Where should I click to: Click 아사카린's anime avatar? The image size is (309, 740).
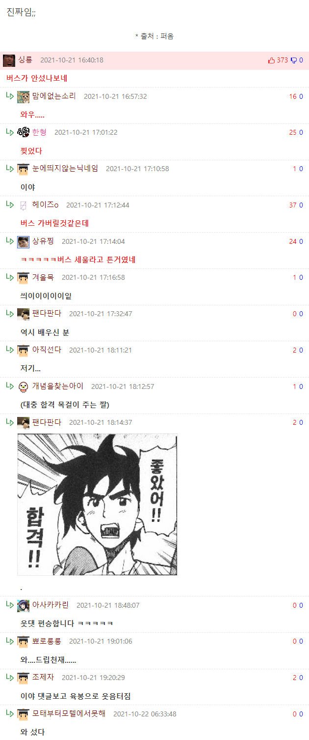[x=23, y=605]
